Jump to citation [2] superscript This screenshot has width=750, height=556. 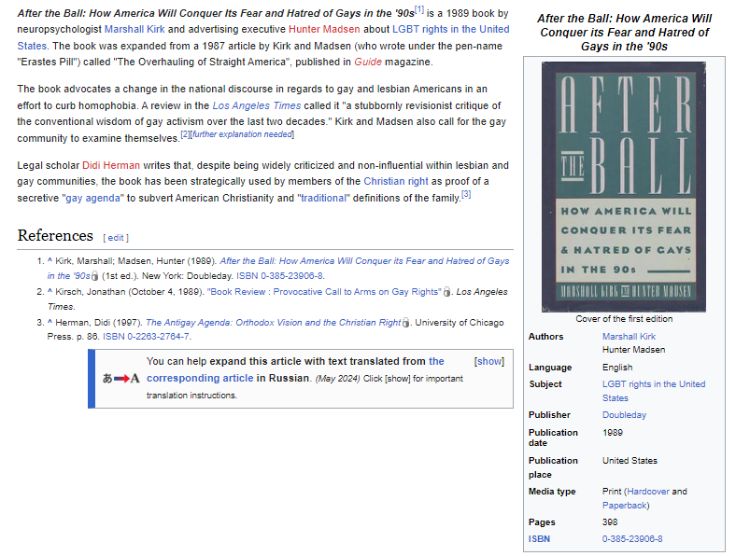185,134
